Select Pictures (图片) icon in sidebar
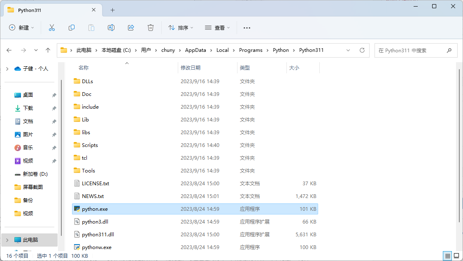Image resolution: width=463 pixels, height=261 pixels. (x=18, y=134)
